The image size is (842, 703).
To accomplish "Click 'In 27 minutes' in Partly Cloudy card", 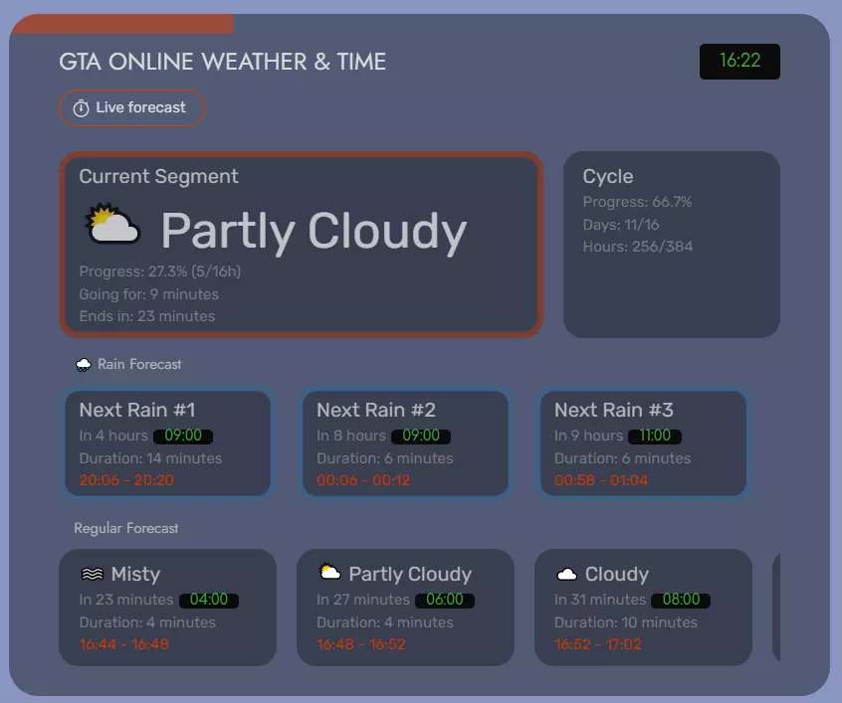I will tap(363, 600).
